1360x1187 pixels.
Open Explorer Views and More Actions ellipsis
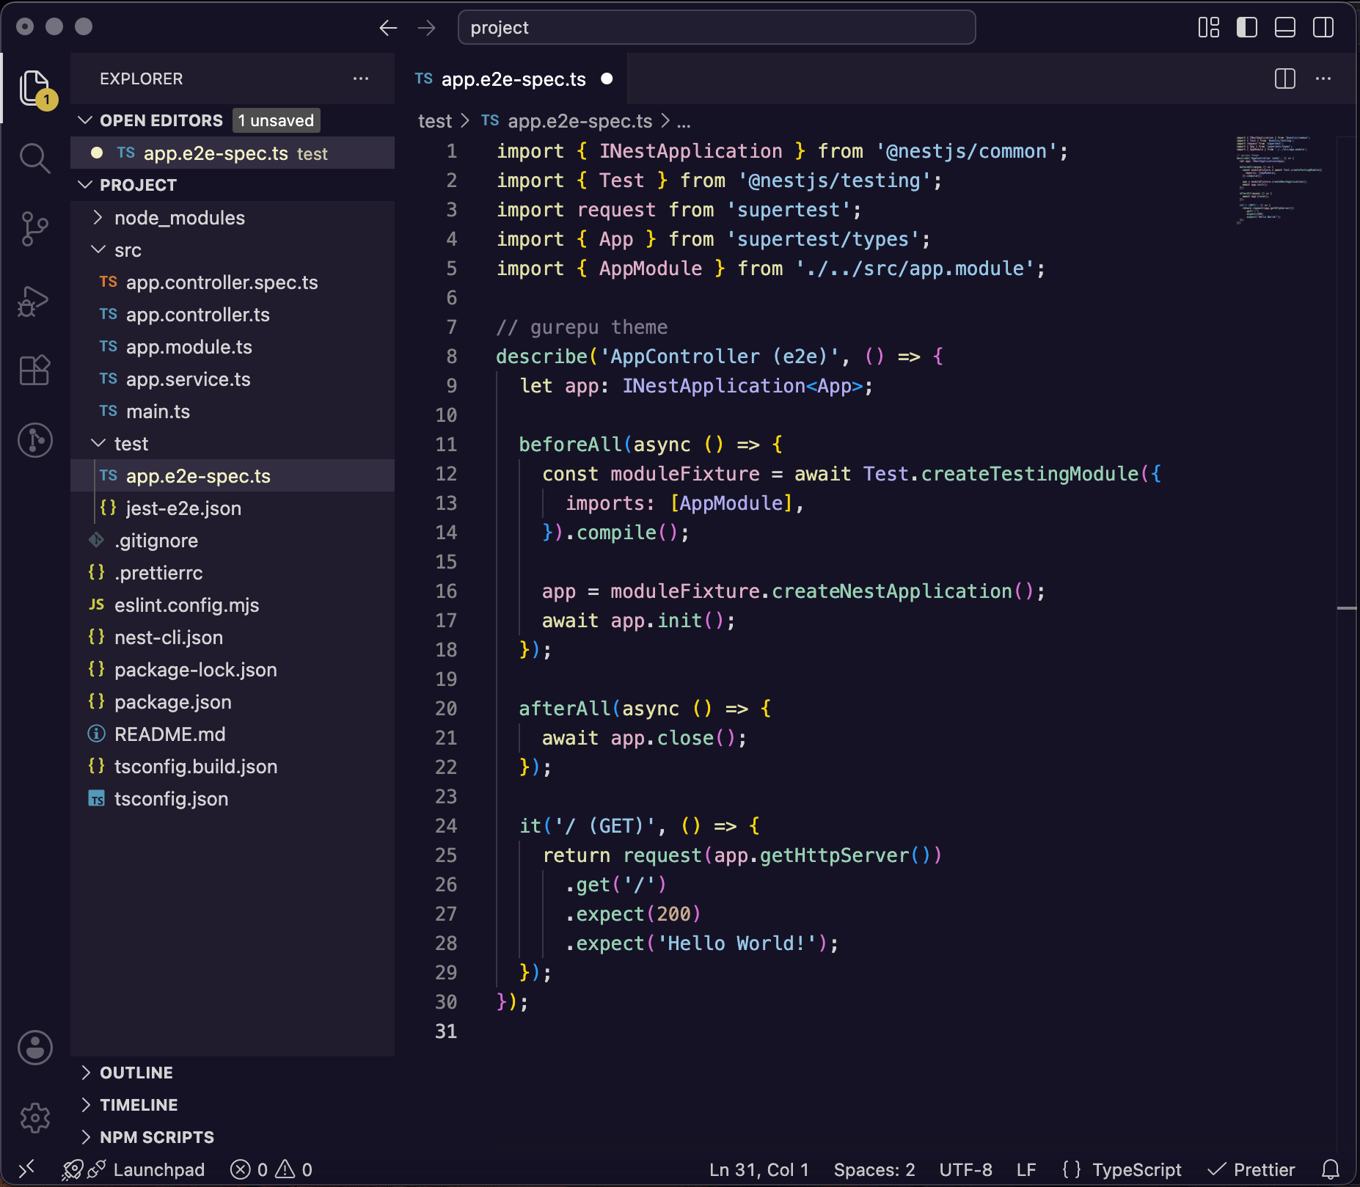point(361,78)
